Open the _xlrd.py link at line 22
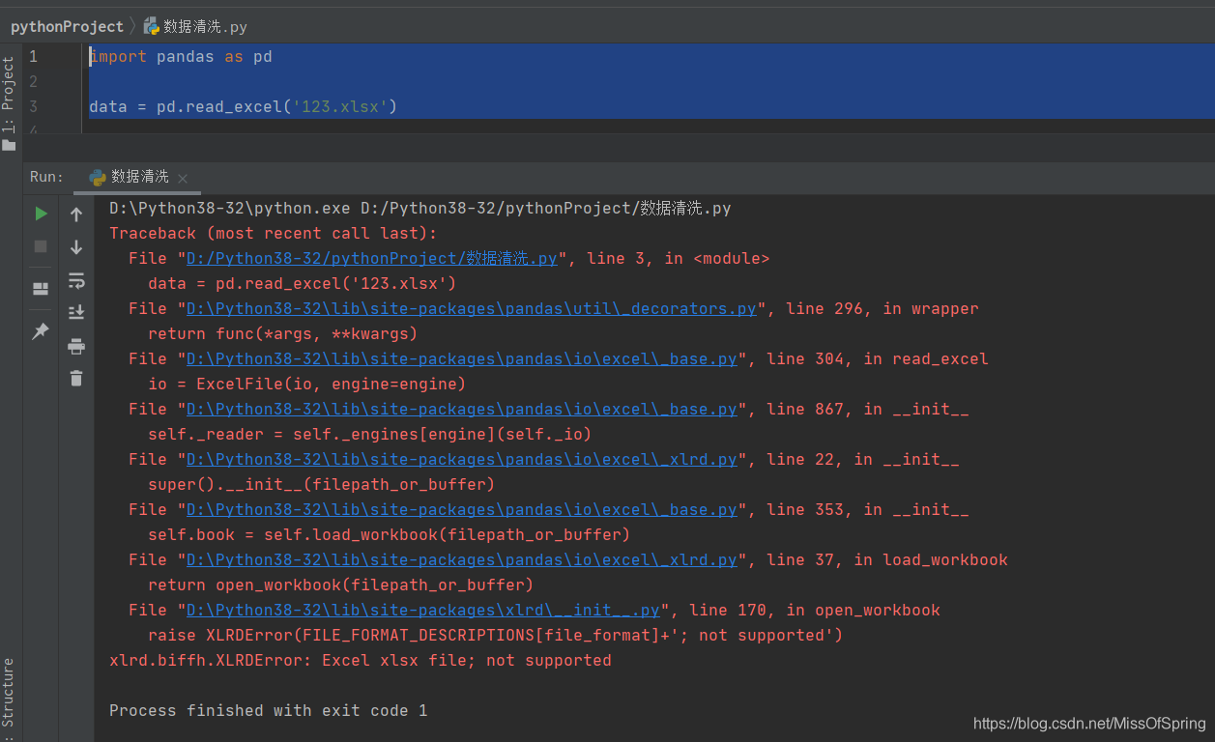Screen dimensions: 1215x742 [x=462, y=459]
